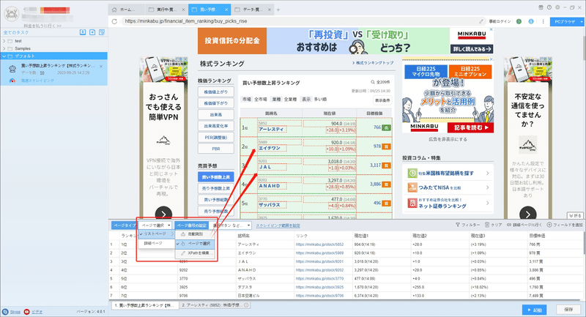
Task: Click the 買い予想数上昇 button on the page
Action: [215, 177]
